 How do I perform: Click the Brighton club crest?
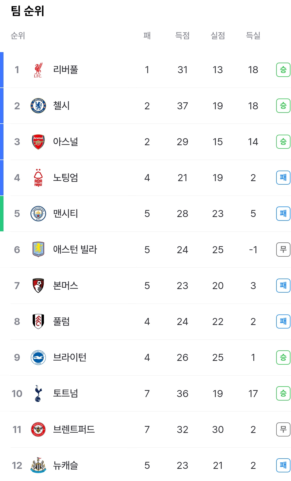click(38, 357)
